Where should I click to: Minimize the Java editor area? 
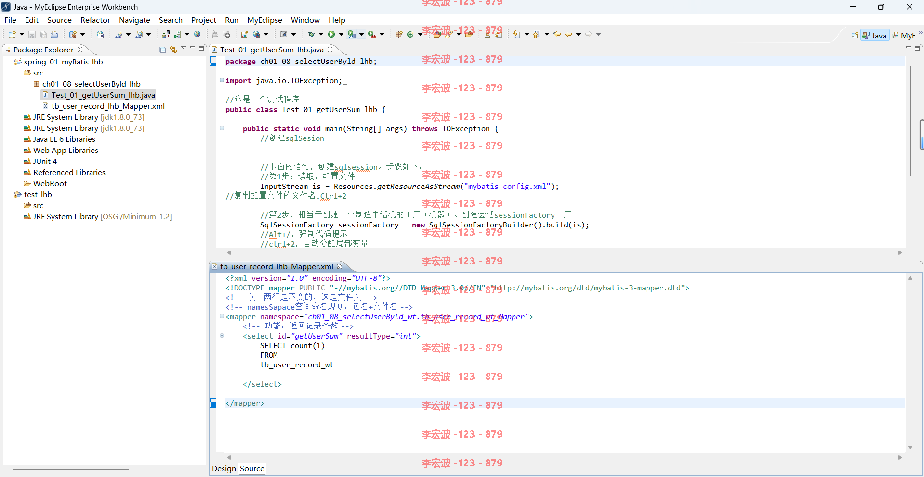click(909, 48)
